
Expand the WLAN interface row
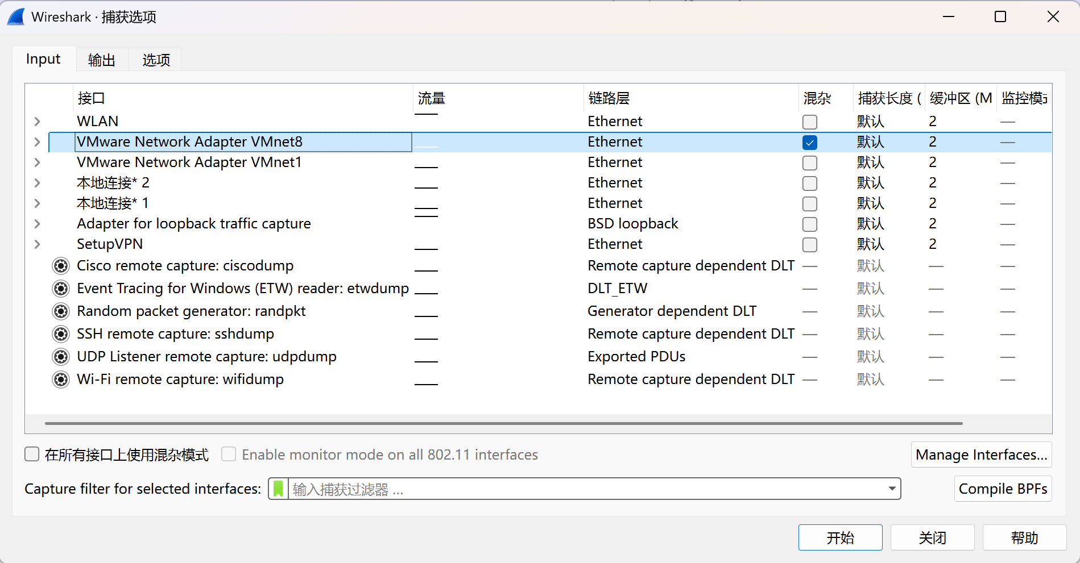point(38,122)
